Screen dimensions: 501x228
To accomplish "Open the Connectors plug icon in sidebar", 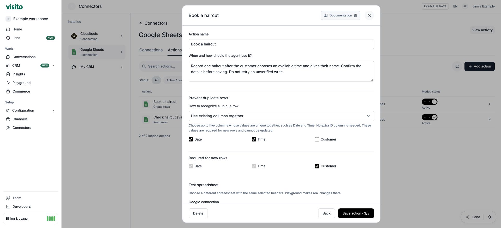I will tap(8, 128).
